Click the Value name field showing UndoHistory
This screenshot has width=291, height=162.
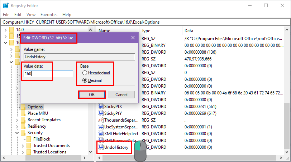[x=79, y=57]
